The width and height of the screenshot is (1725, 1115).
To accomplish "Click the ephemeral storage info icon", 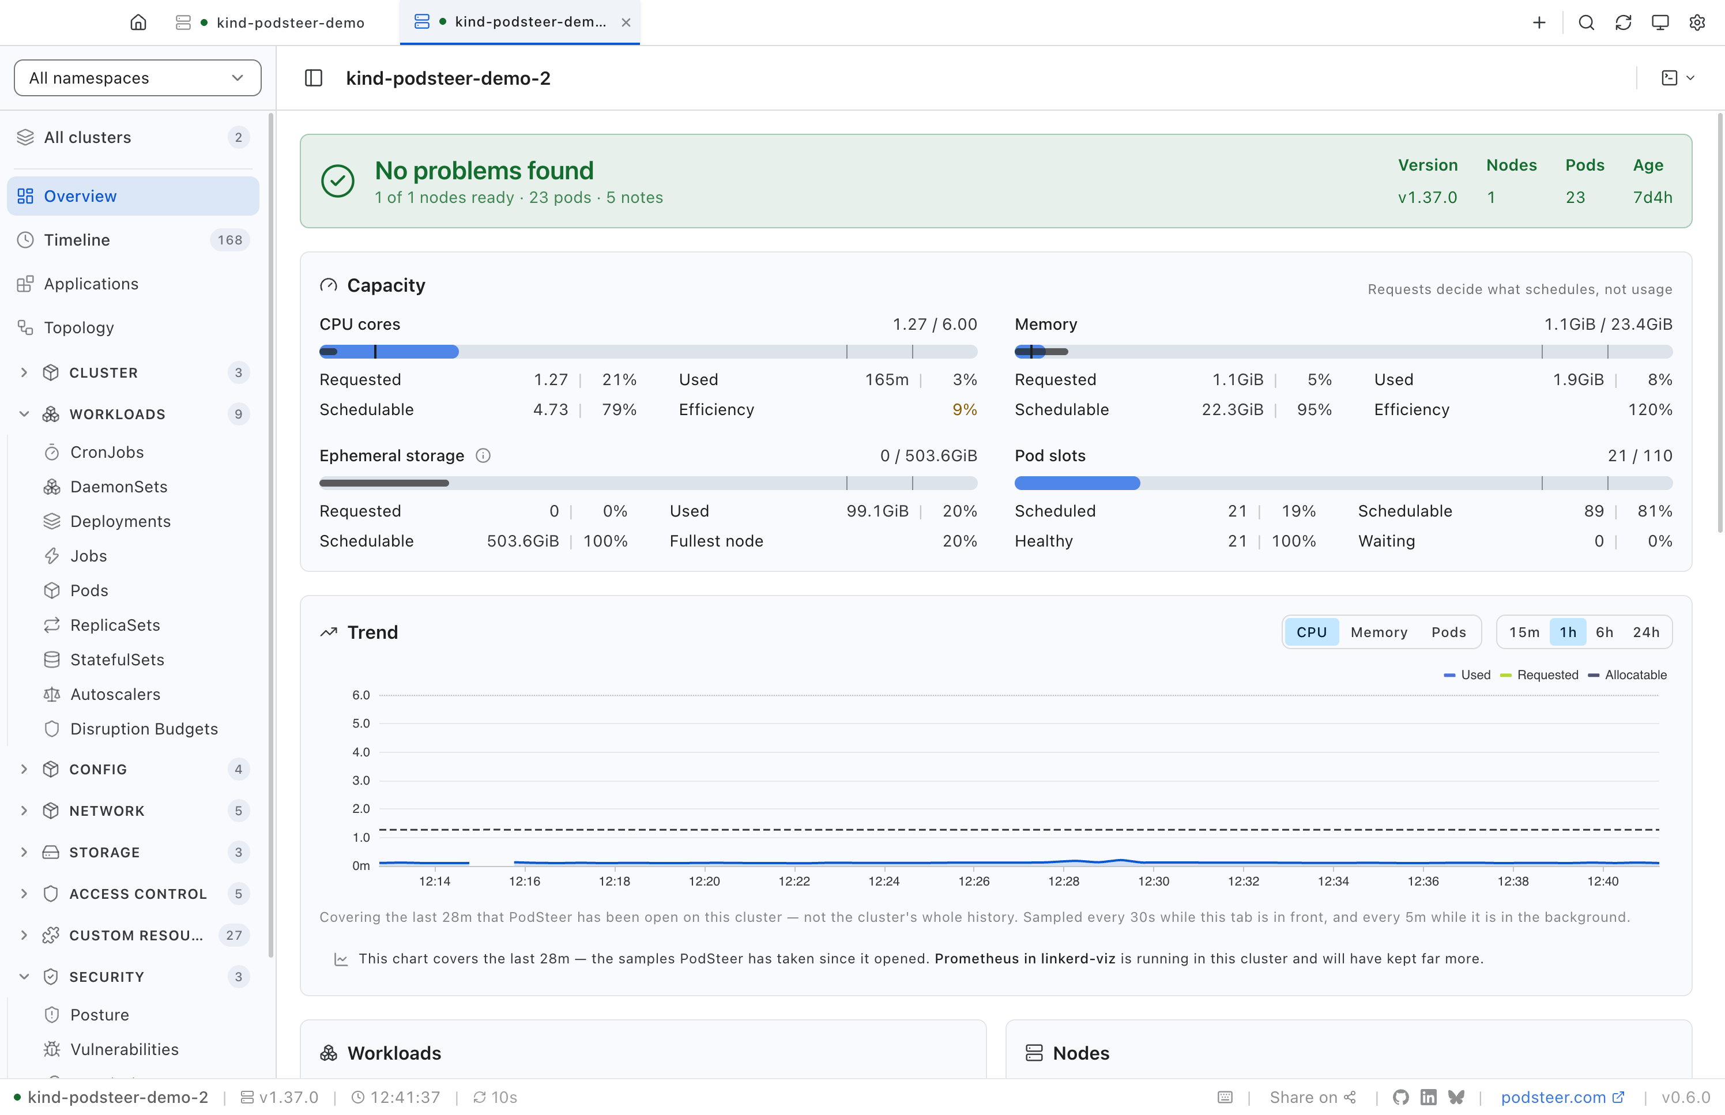I will coord(483,455).
